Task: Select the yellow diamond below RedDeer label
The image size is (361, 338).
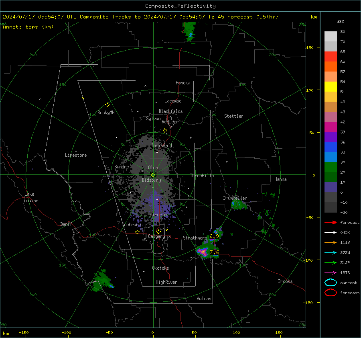Action: click(x=165, y=131)
